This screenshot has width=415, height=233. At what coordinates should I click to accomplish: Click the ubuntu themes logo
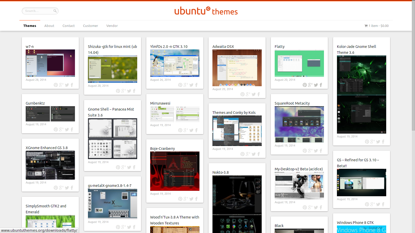click(206, 11)
